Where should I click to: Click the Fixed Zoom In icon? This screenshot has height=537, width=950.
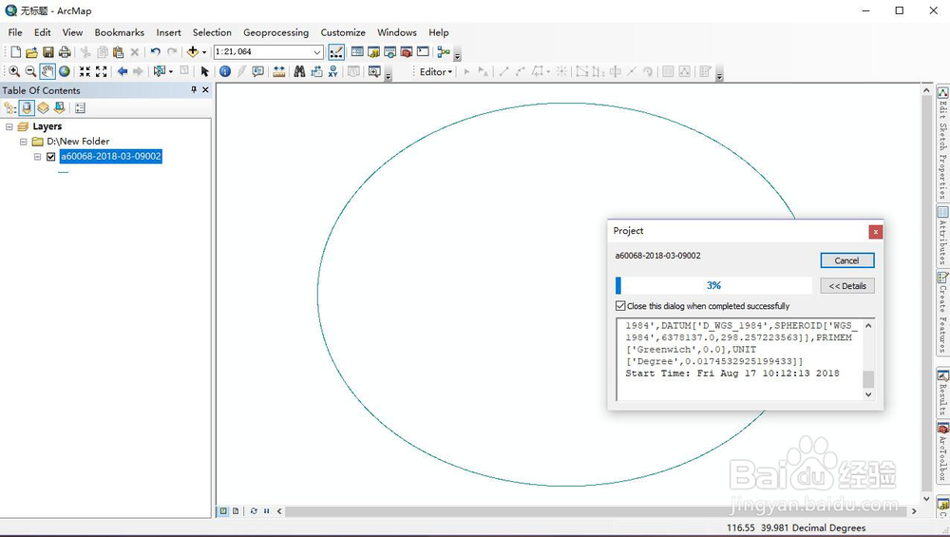click(x=85, y=71)
